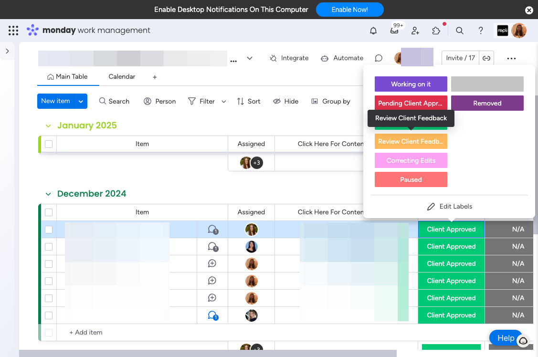538x357 pixels.
Task: Select the sixth December 2024 item checkbox
Action: click(x=49, y=315)
